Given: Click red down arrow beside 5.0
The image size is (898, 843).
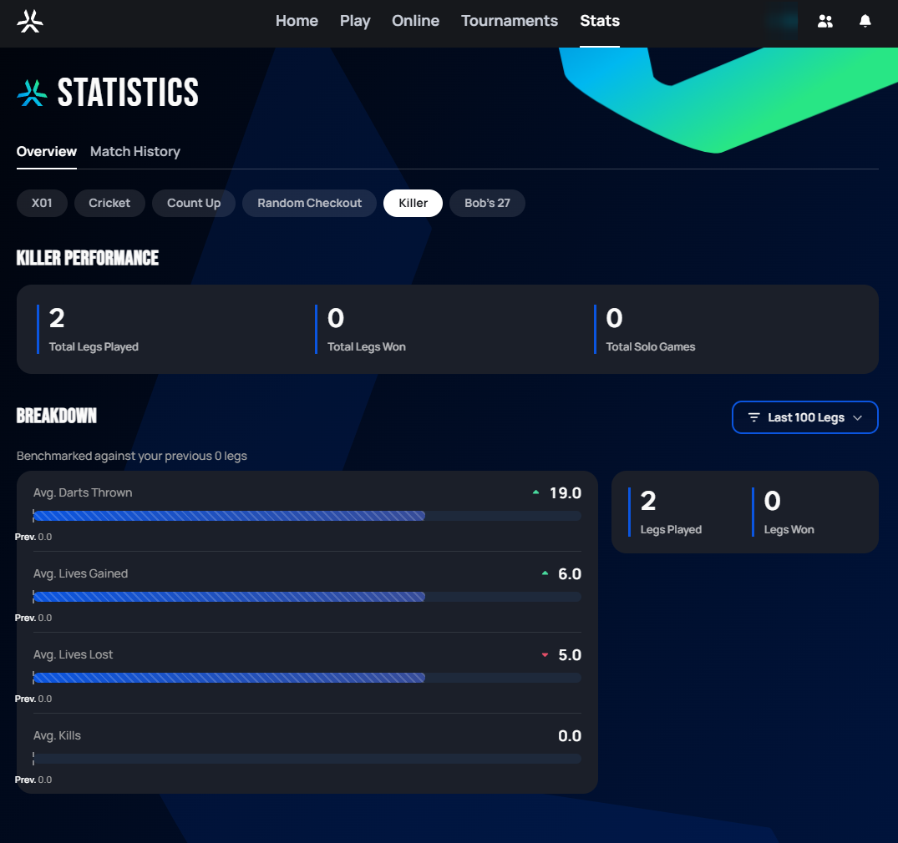Looking at the screenshot, I should (x=545, y=654).
